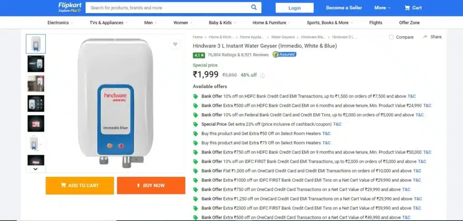Click the search magnifier icon
Screen dimensions: 463x221
coord(254,7)
